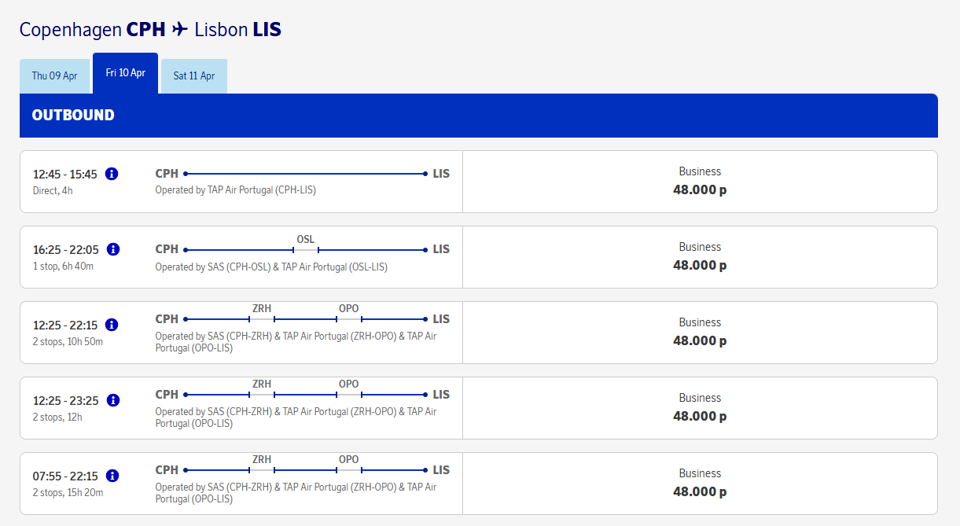The height and width of the screenshot is (526, 960).
Task: View info icon for 12:25 - 23:25 flight
Action: point(112,400)
